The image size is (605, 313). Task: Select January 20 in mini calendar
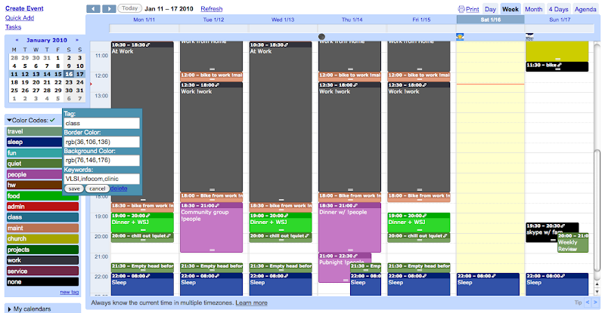(36, 82)
